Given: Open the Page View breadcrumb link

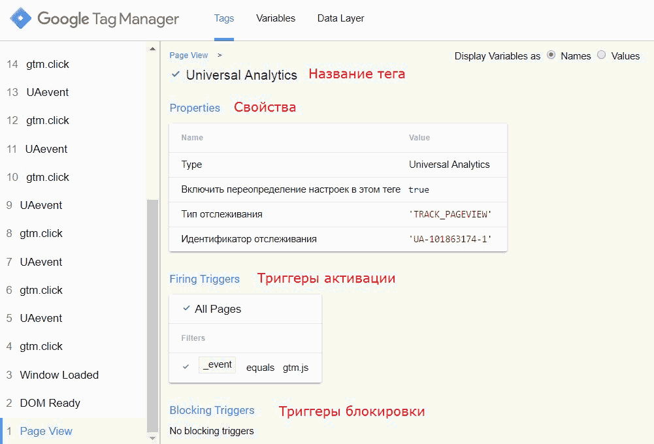Looking at the screenshot, I should tap(189, 55).
